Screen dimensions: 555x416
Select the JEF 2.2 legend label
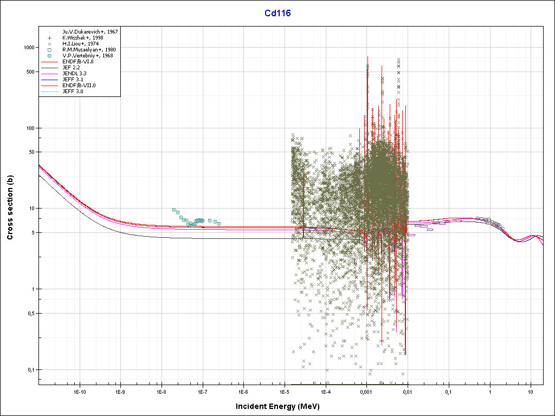[71, 68]
